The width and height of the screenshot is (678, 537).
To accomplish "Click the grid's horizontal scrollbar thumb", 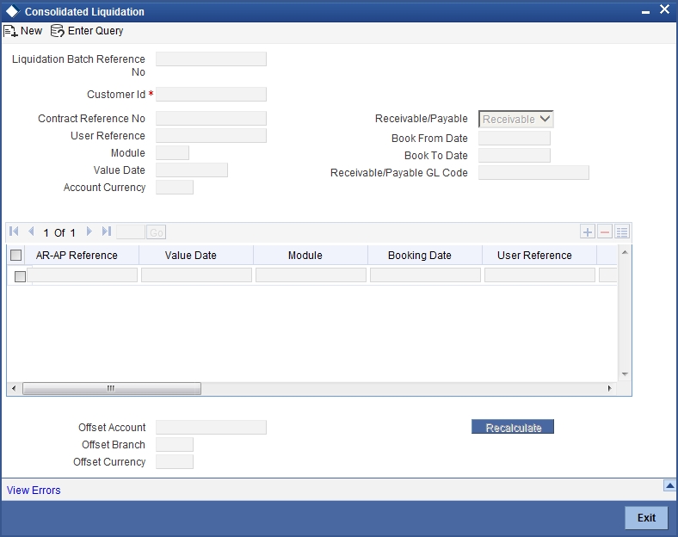I will (x=112, y=388).
